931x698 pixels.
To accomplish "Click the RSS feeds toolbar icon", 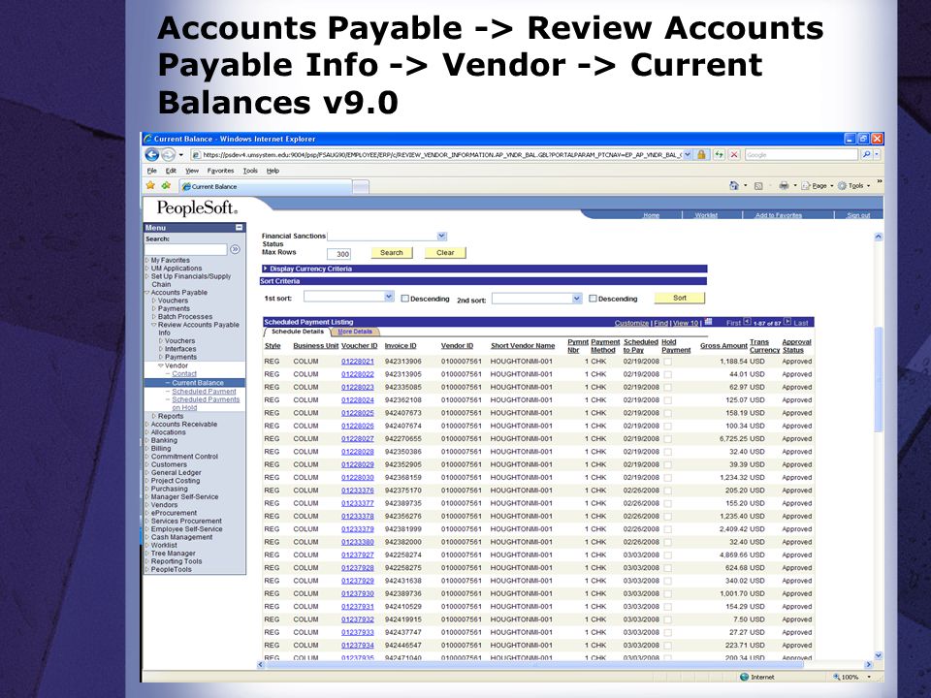I will 758,186.
